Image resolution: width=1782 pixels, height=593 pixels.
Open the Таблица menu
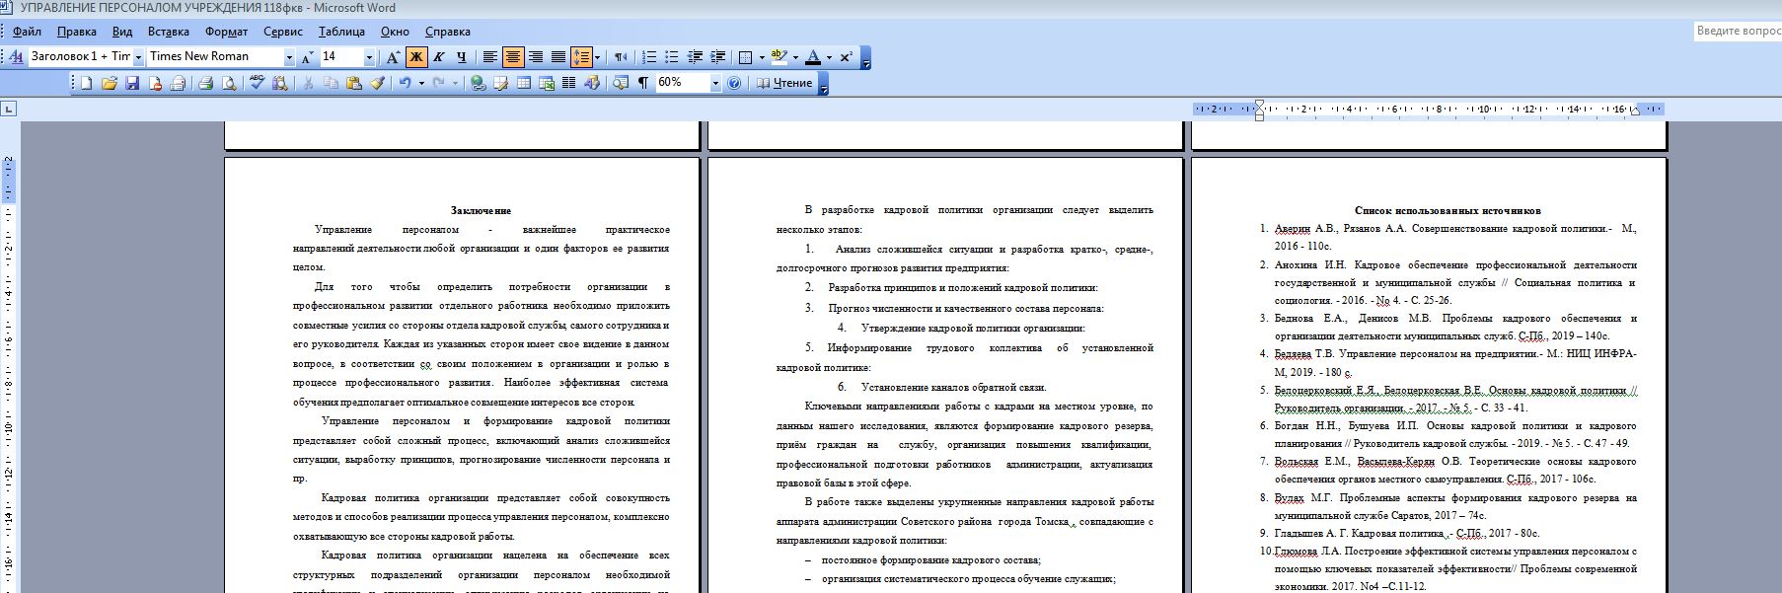pyautogui.click(x=341, y=32)
